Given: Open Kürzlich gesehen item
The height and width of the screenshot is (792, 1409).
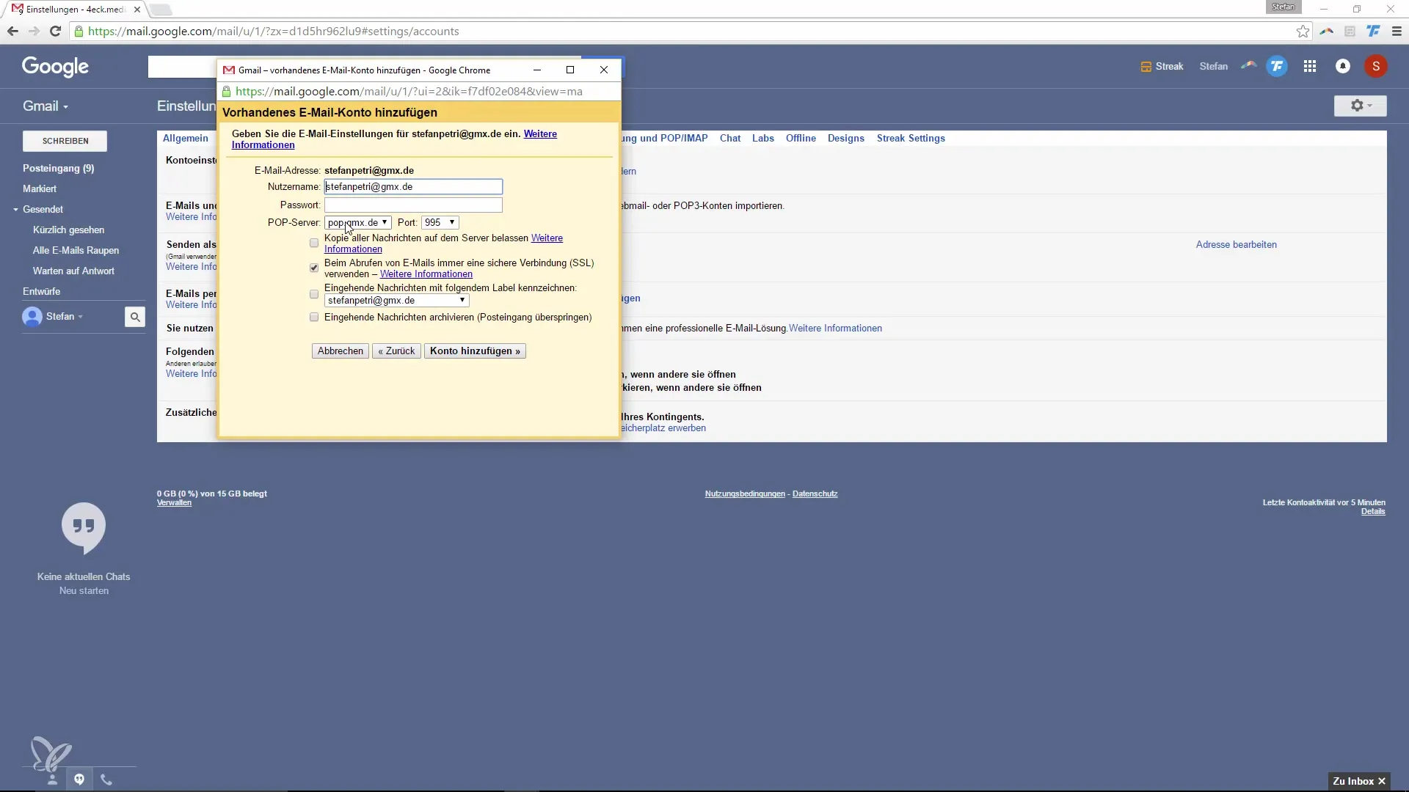Looking at the screenshot, I should [69, 230].
